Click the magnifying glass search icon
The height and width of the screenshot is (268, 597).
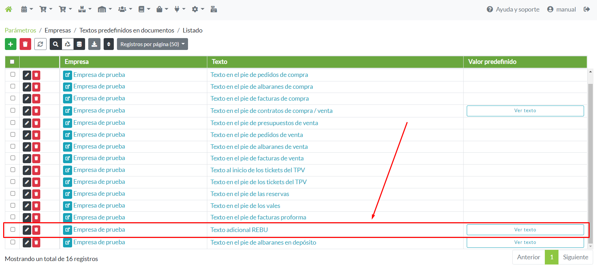pos(56,44)
